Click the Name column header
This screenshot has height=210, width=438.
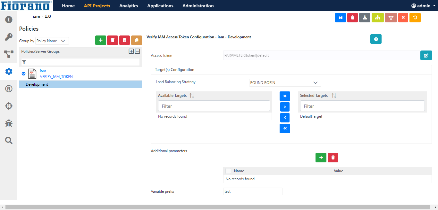[239, 171]
